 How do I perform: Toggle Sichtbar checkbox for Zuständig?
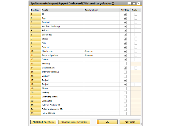[125, 35]
